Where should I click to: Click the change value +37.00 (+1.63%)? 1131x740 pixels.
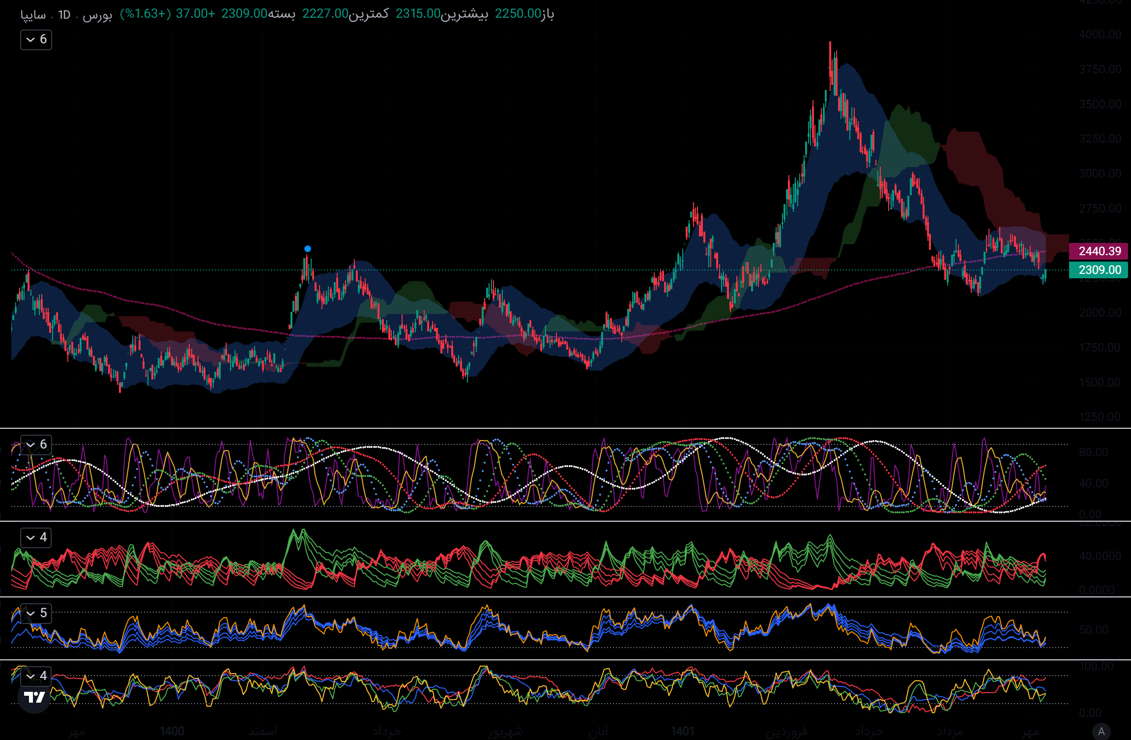point(168,14)
